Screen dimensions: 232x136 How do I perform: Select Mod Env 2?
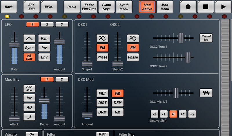tap(62, 79)
